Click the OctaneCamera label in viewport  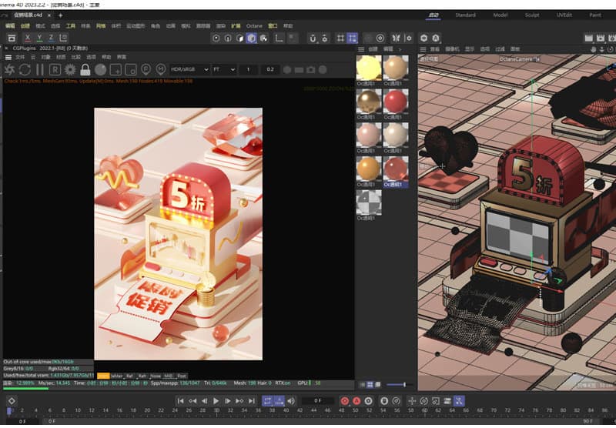519,59
